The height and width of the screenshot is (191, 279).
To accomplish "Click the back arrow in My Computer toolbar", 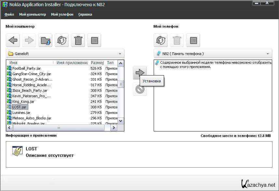I will click(13, 40).
